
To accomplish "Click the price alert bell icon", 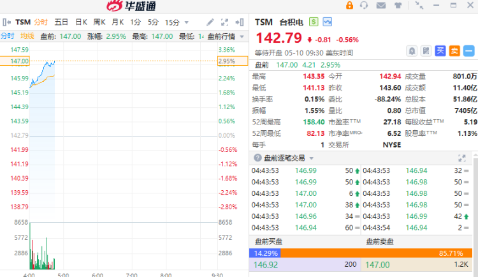I will pos(412,50).
